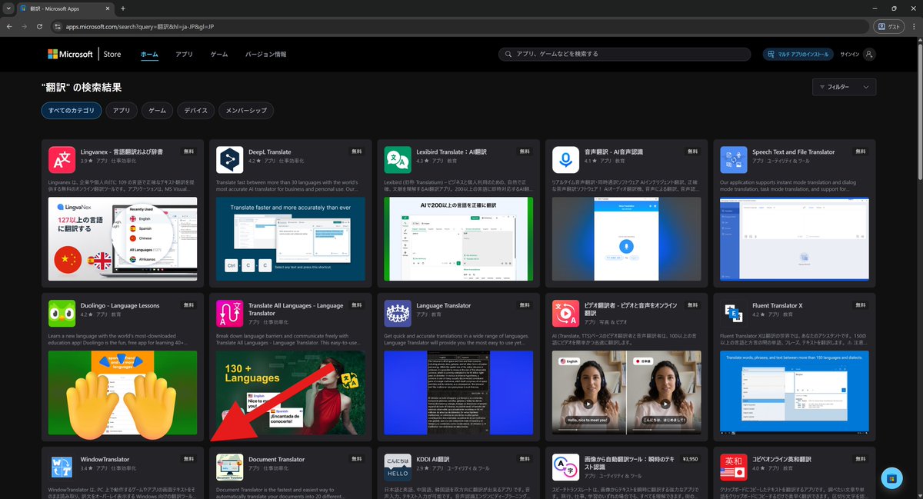923x499 pixels.
Task: Open the フィルター dropdown
Action: click(x=843, y=87)
